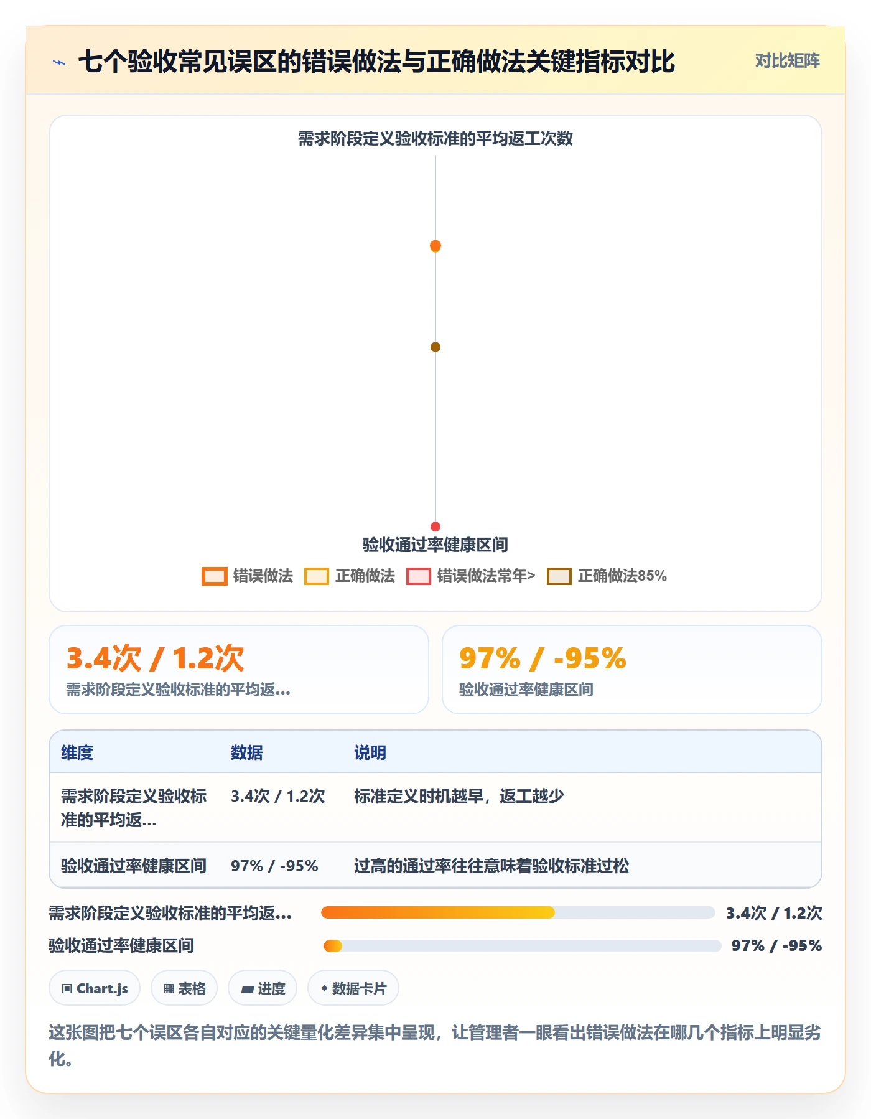Click the 需求阶段 progress bar
The height and width of the screenshot is (1119, 871).
518,912
